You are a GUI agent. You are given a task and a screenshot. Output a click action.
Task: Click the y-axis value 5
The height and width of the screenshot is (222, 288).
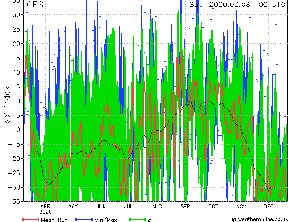pos(18,87)
